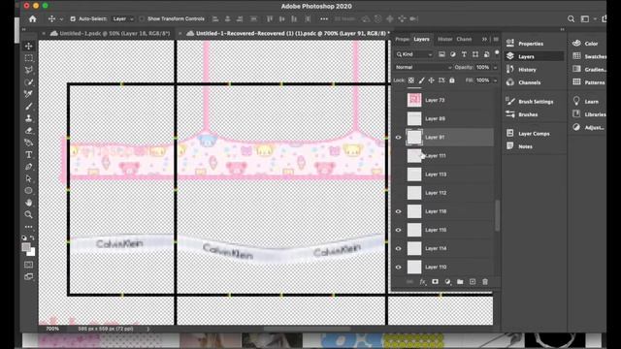The width and height of the screenshot is (621, 349).
Task: Select the Pen tool
Action: coord(28,167)
